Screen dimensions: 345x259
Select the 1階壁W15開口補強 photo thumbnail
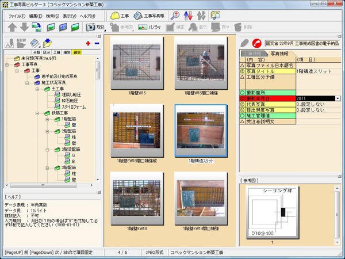click(x=201, y=63)
